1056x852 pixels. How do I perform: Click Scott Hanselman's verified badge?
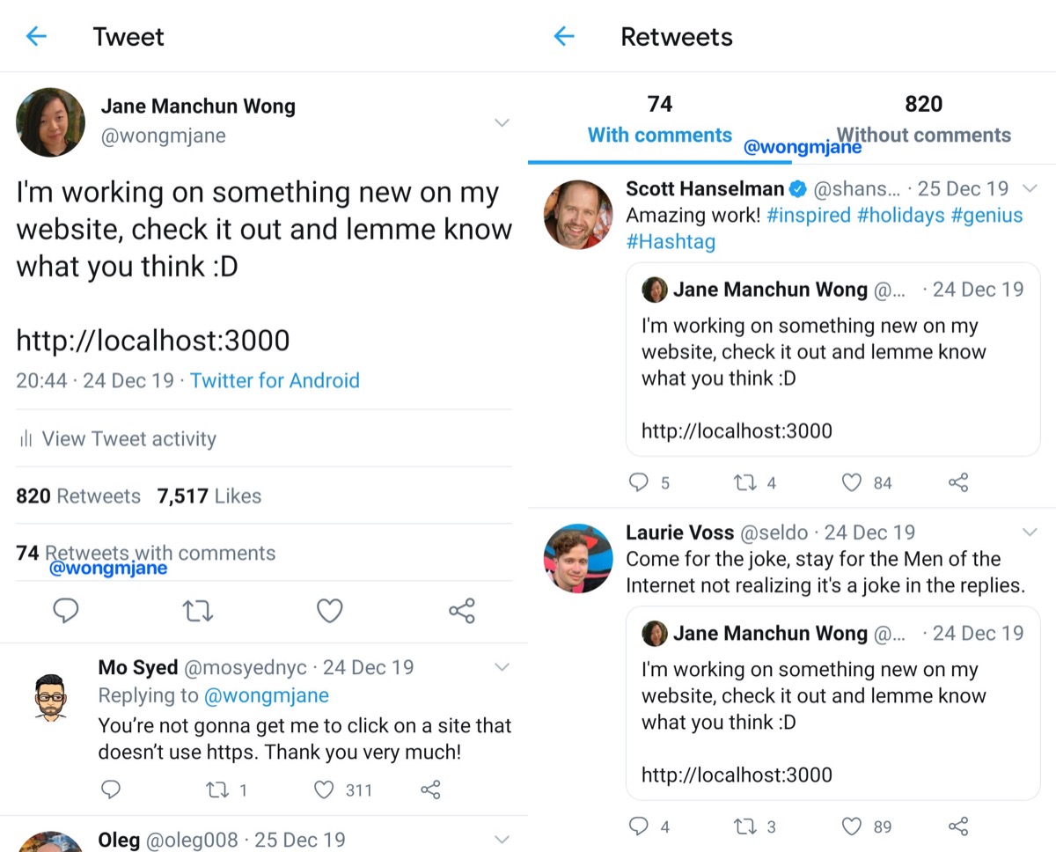pyautogui.click(x=797, y=188)
